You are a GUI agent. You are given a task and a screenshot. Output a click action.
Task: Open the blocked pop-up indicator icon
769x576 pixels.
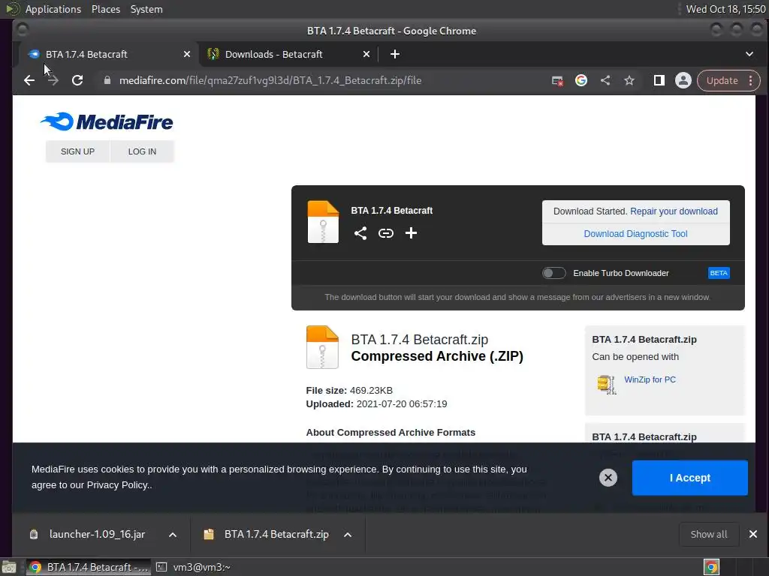(x=557, y=81)
